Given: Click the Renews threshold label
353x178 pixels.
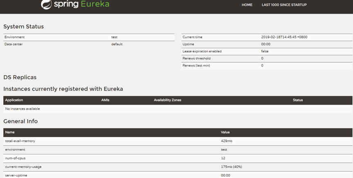Looking at the screenshot, I should tap(196, 59).
